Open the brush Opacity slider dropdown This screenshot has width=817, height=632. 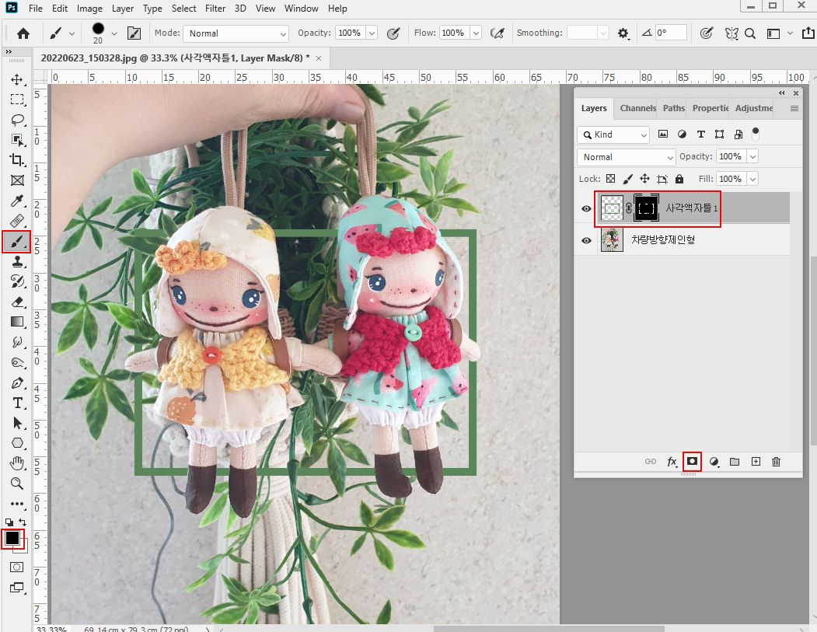(x=372, y=33)
